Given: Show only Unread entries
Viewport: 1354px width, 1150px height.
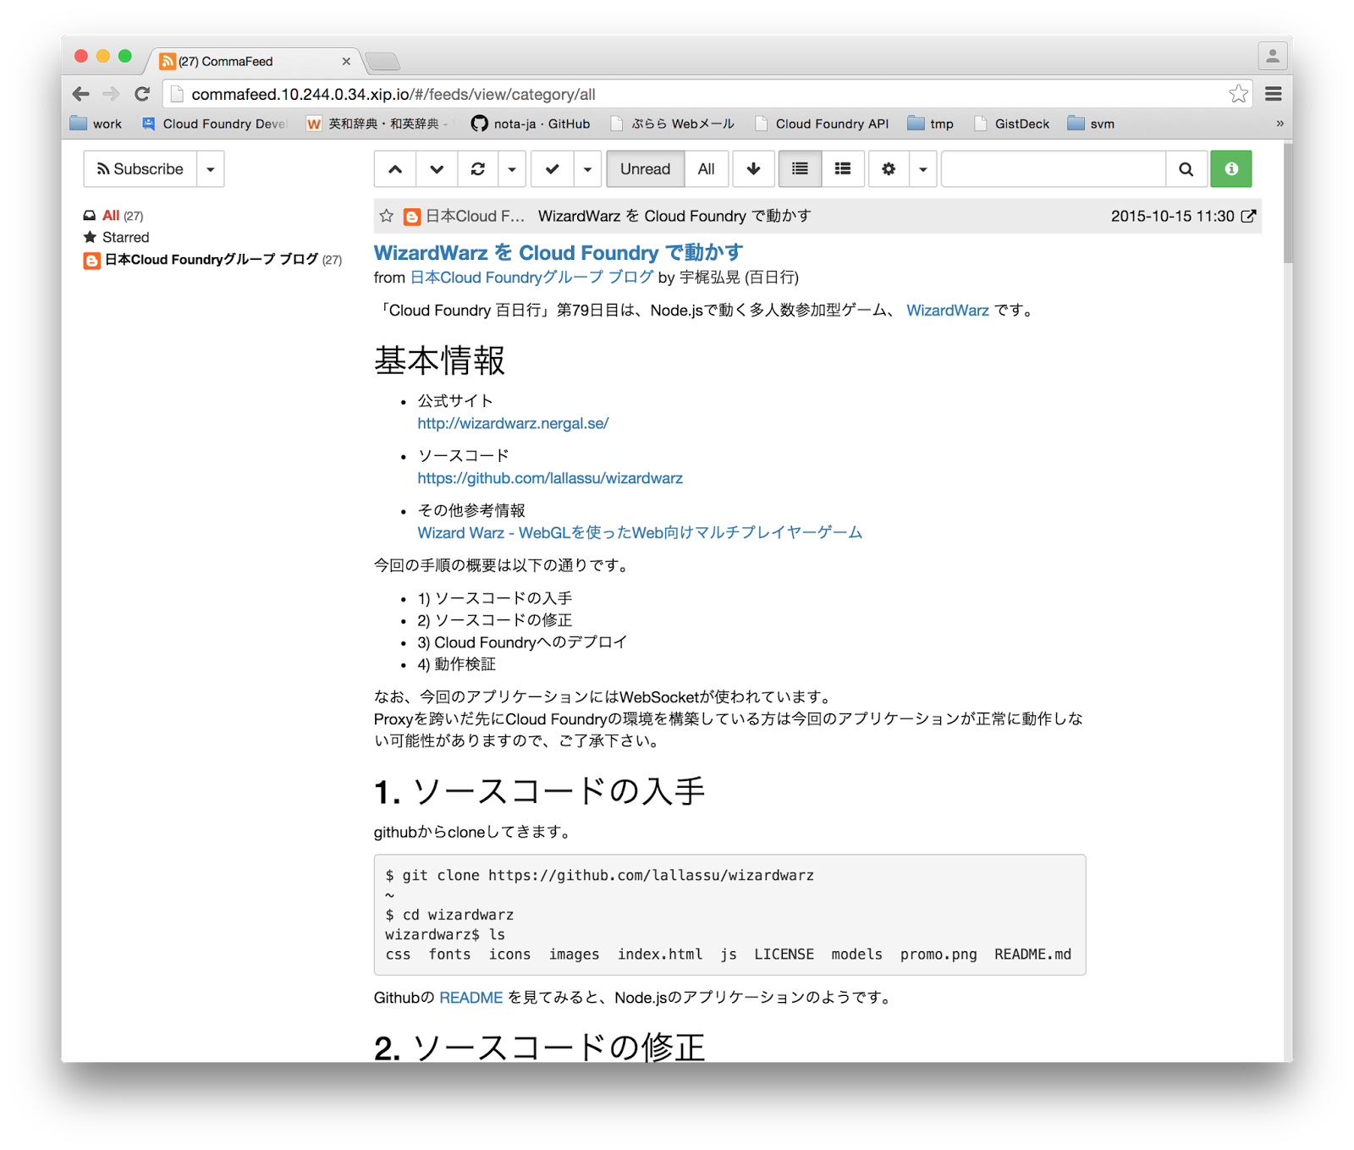Looking at the screenshot, I should [x=646, y=169].
